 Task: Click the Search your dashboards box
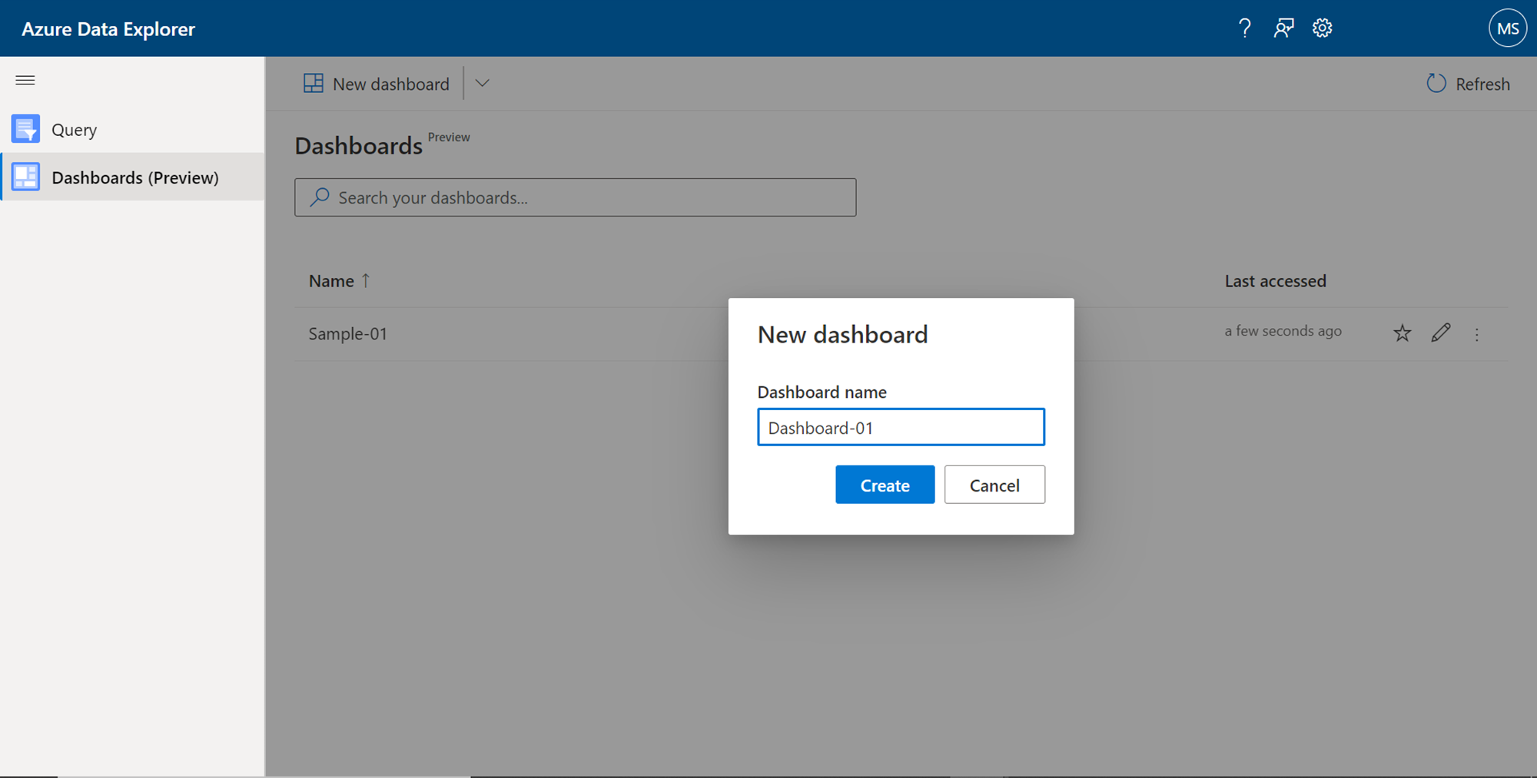(575, 197)
